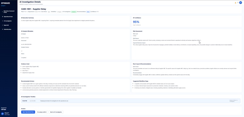Click the DP avatar in sidebar footer
The image size is (244, 117).
[2, 114]
